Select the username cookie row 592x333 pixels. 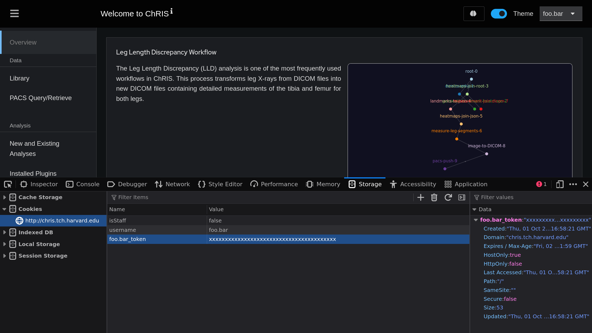[288, 230]
